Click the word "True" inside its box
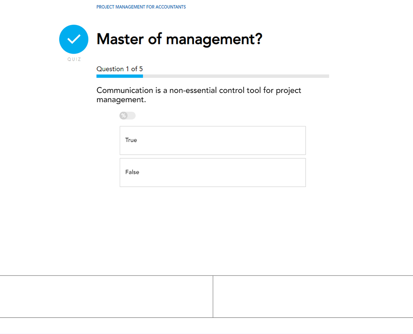This screenshot has height=334, width=413. tap(131, 140)
